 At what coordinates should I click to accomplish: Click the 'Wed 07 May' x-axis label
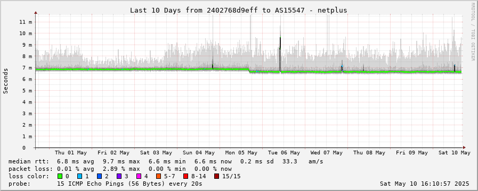tap(327, 153)
